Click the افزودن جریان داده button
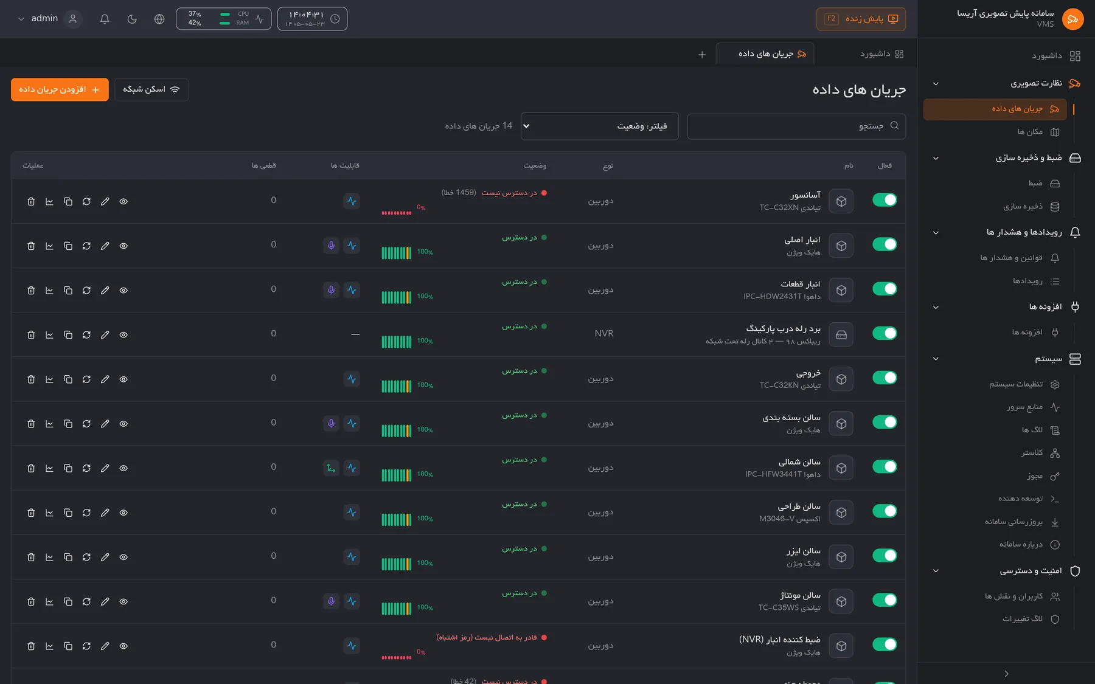 pos(60,89)
